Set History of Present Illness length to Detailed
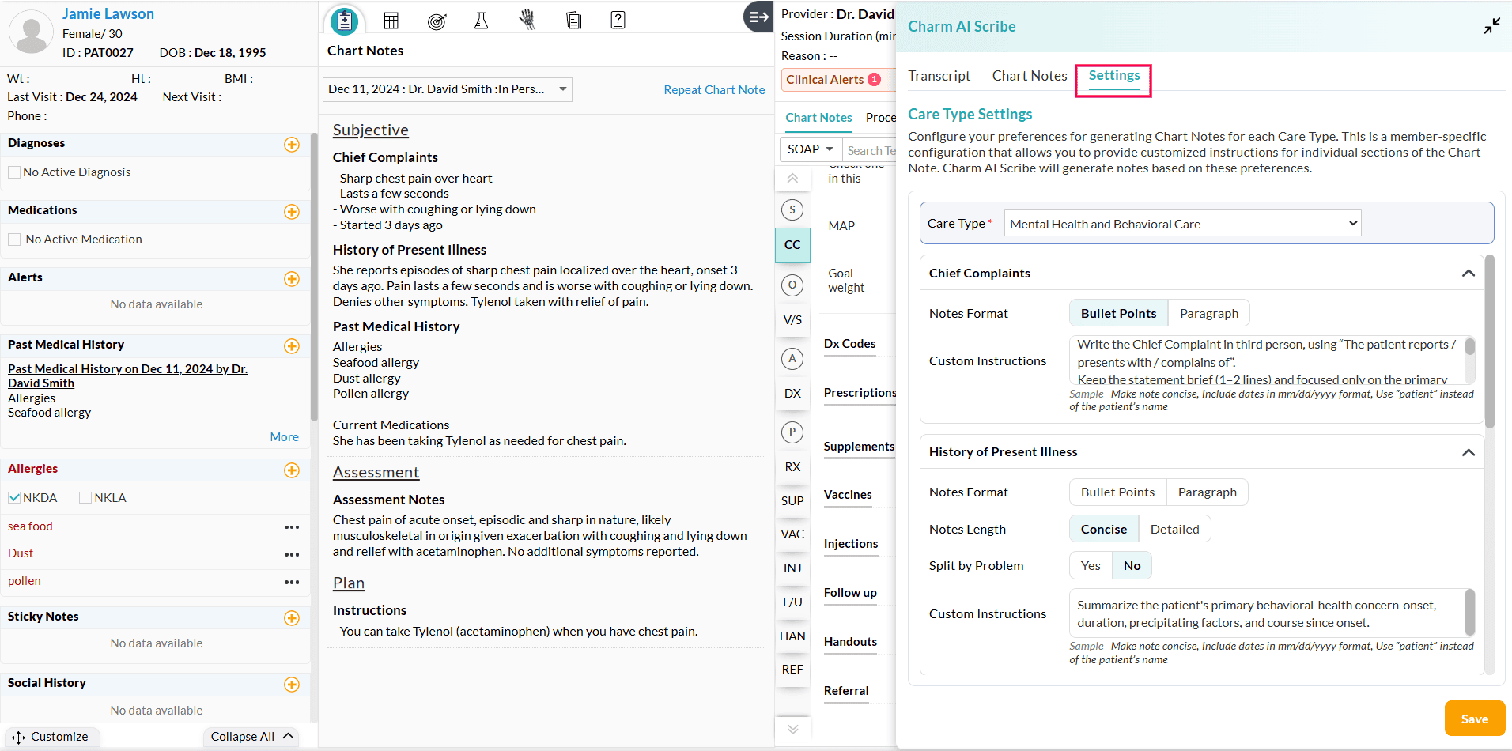The height and width of the screenshot is (751, 1512). pos(1174,529)
